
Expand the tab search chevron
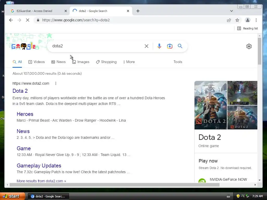(x=232, y=11)
